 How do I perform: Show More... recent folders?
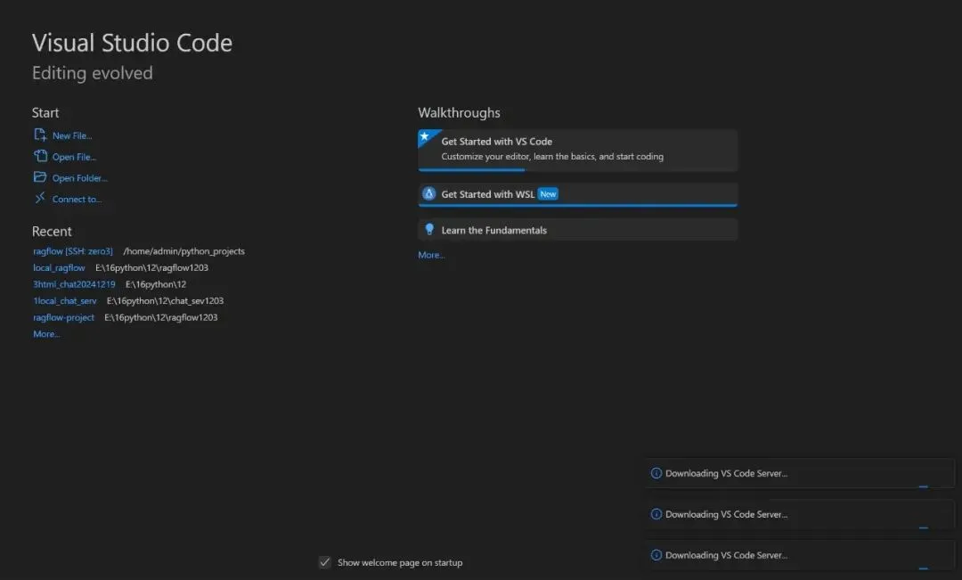coord(46,334)
